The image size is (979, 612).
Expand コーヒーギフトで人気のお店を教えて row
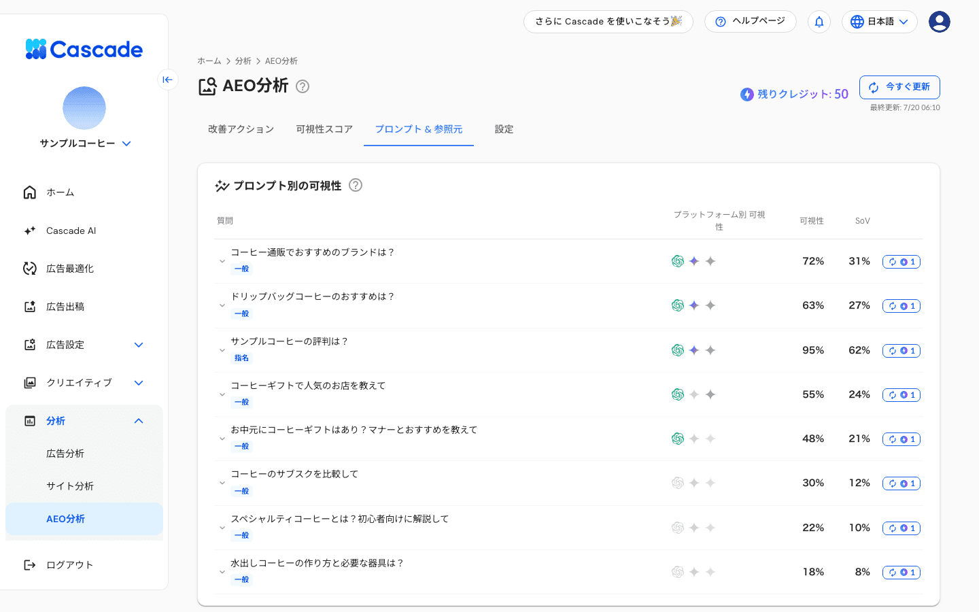coord(222,394)
